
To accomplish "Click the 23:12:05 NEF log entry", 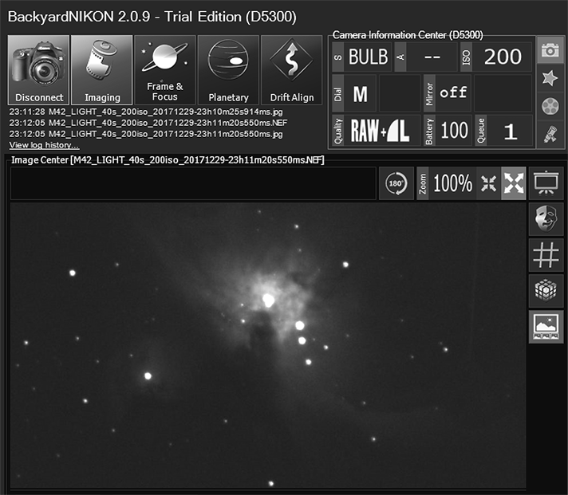I will tap(148, 123).
